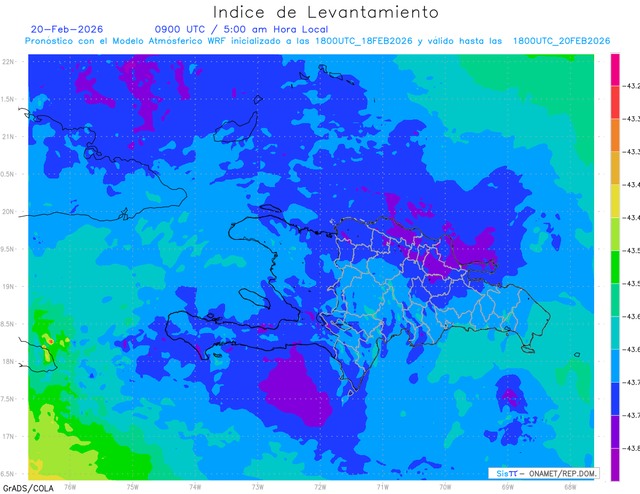
Task: Click the sky-blue legend swatch
Action: pyautogui.click(x=615, y=366)
